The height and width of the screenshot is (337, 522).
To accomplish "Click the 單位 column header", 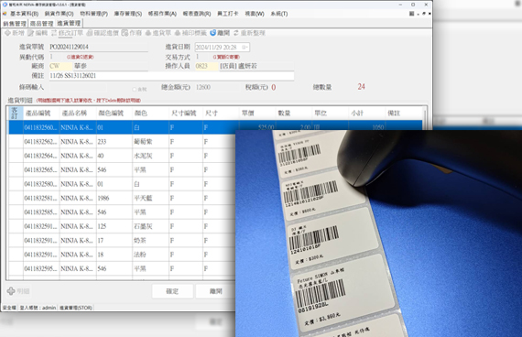I will tap(331, 114).
